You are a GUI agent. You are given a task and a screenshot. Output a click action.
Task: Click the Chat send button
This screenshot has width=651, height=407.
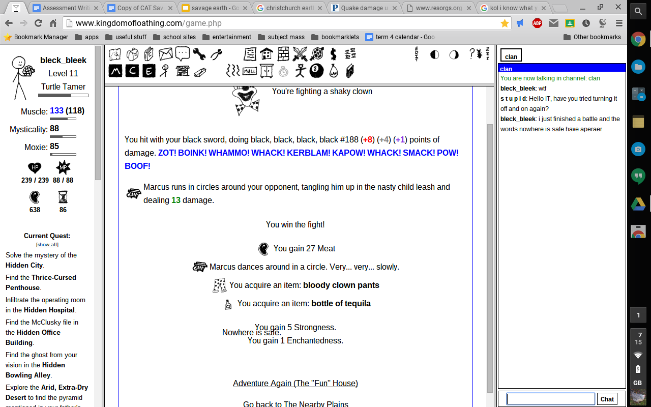point(607,399)
